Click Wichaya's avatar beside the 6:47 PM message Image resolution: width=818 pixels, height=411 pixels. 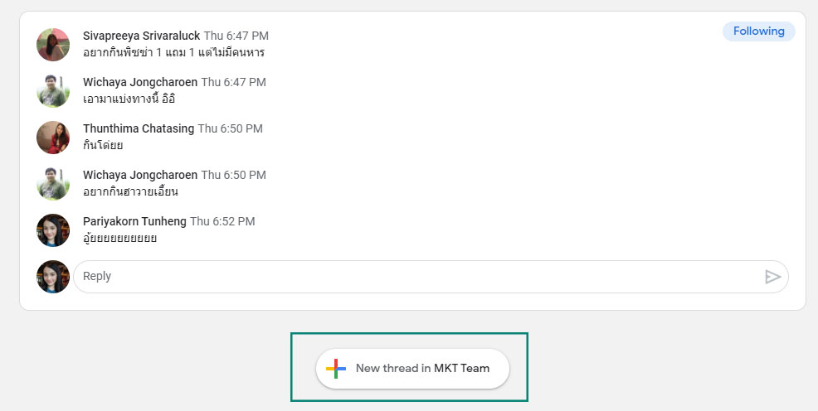(53, 91)
